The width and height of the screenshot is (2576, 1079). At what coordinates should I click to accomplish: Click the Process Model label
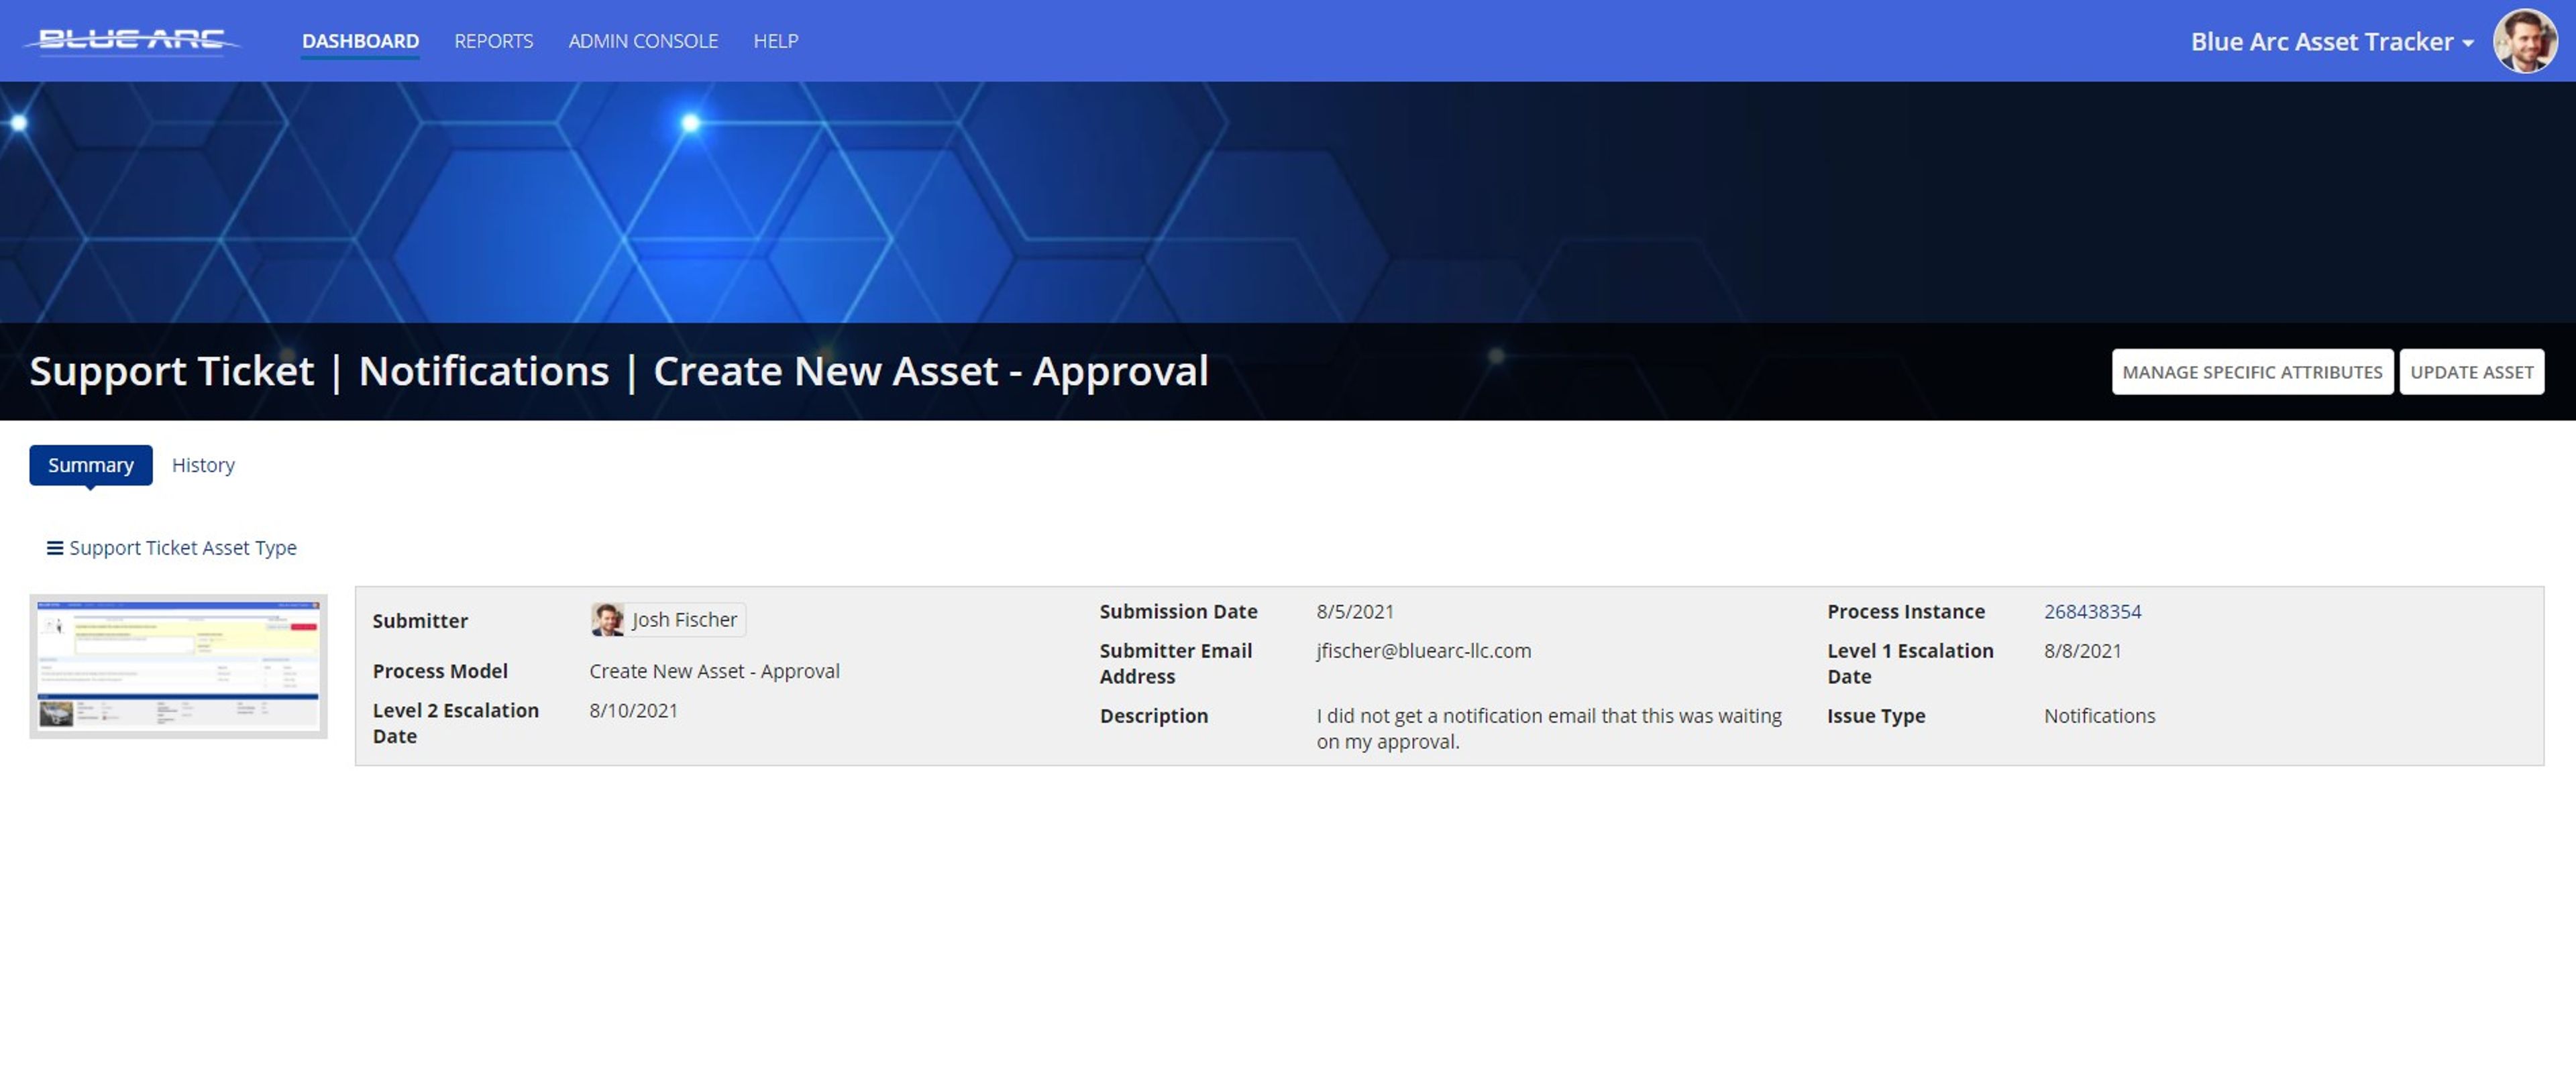pos(440,671)
